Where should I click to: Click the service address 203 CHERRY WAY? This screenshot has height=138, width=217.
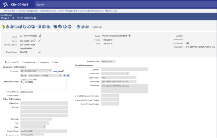(x=27, y=45)
